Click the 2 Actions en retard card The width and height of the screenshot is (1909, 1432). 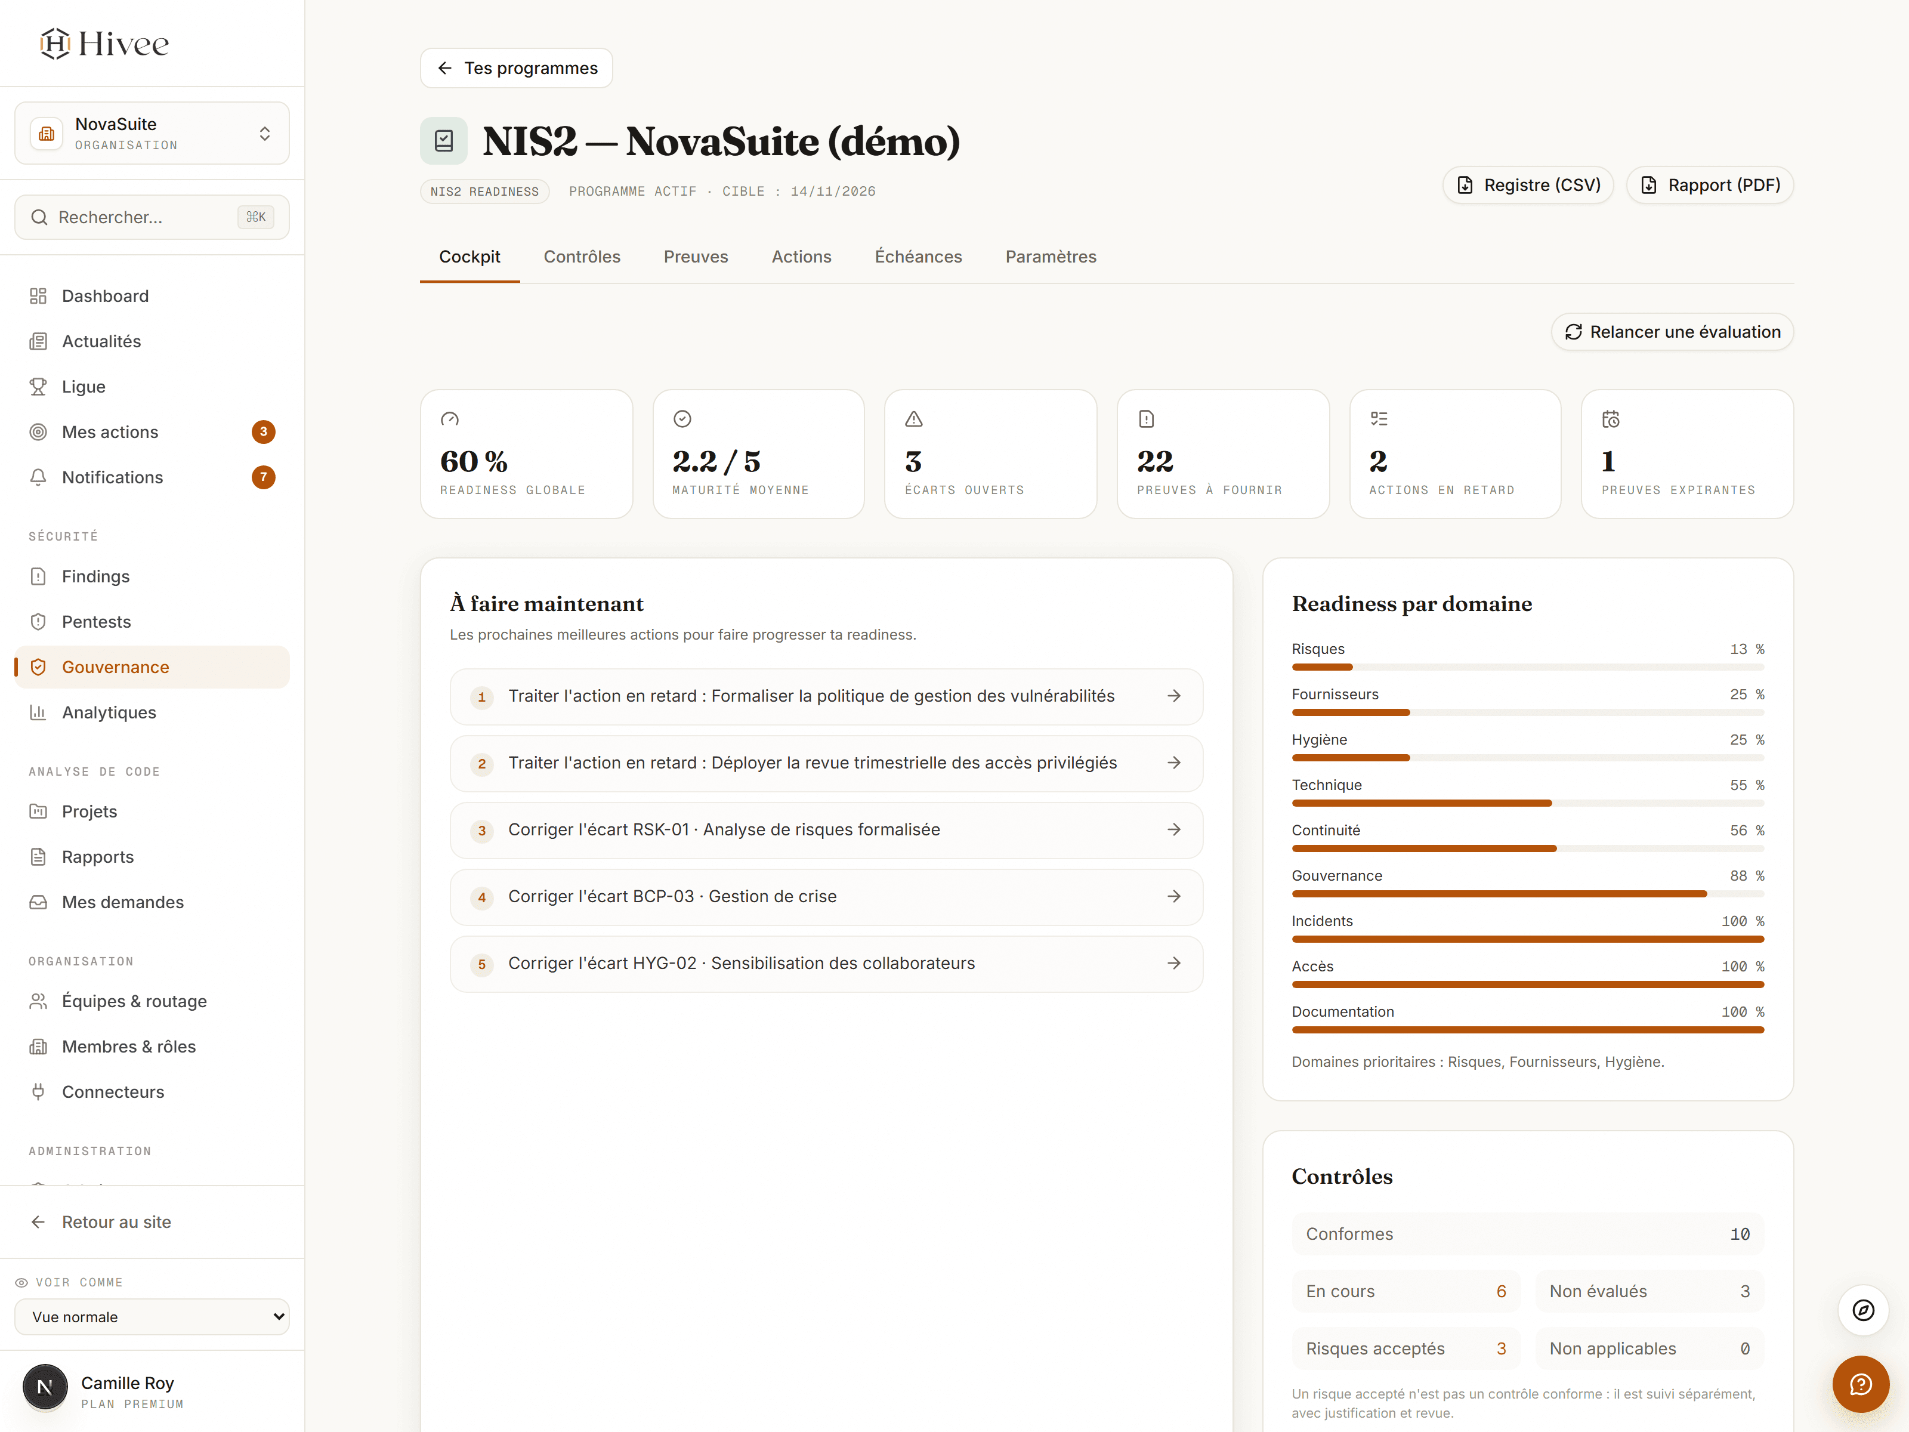[1455, 454]
